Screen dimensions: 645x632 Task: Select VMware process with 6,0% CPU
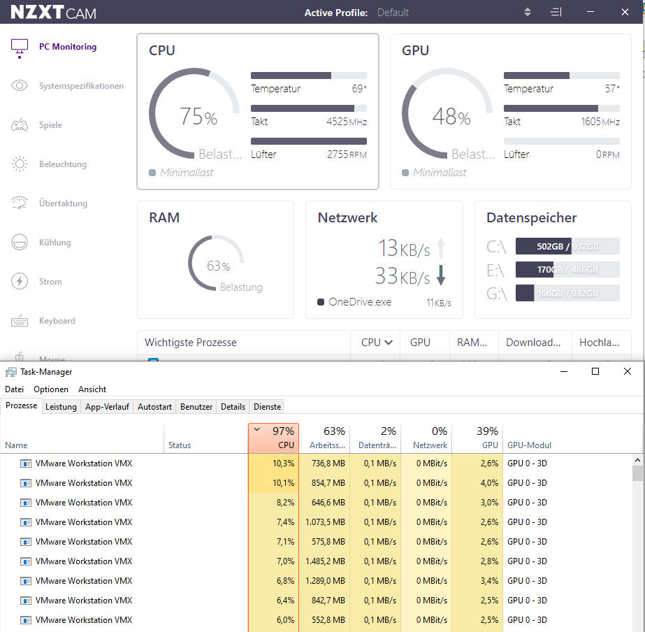coord(317,620)
